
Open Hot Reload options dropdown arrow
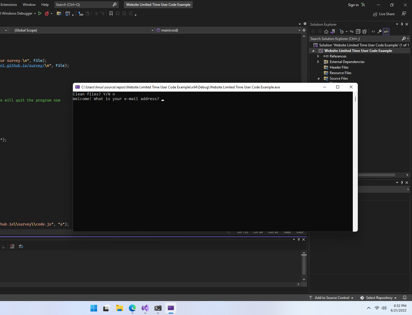pyautogui.click(x=52, y=13)
